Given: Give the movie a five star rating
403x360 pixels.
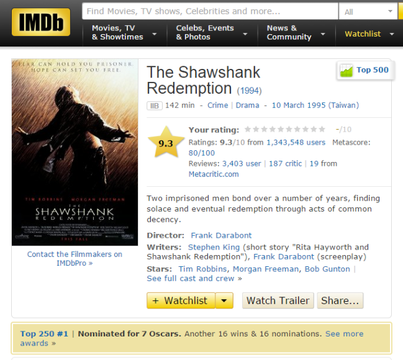Looking at the screenshot, I should 281,129.
